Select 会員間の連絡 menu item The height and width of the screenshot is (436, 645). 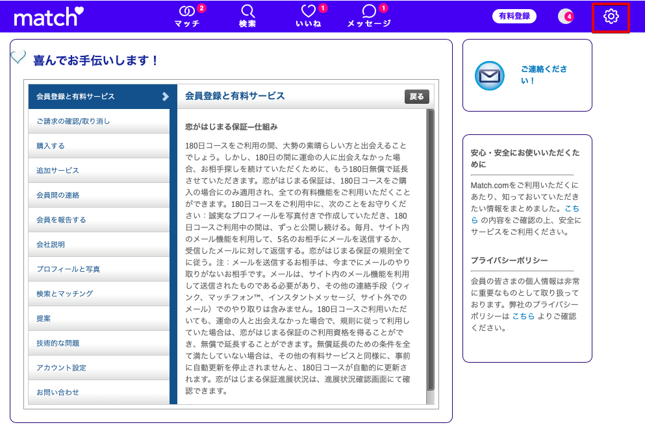pos(99,195)
